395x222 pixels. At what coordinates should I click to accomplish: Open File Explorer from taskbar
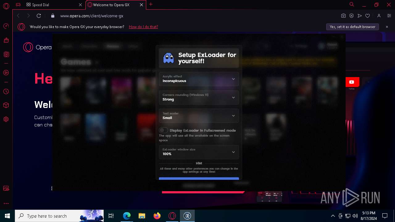[x=142, y=216]
